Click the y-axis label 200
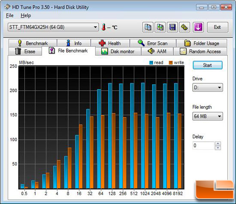The image size is (236, 204). coord(13,91)
